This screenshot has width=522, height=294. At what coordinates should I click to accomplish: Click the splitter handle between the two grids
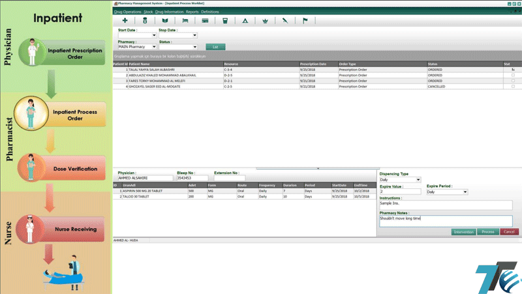pyautogui.click(x=317, y=168)
